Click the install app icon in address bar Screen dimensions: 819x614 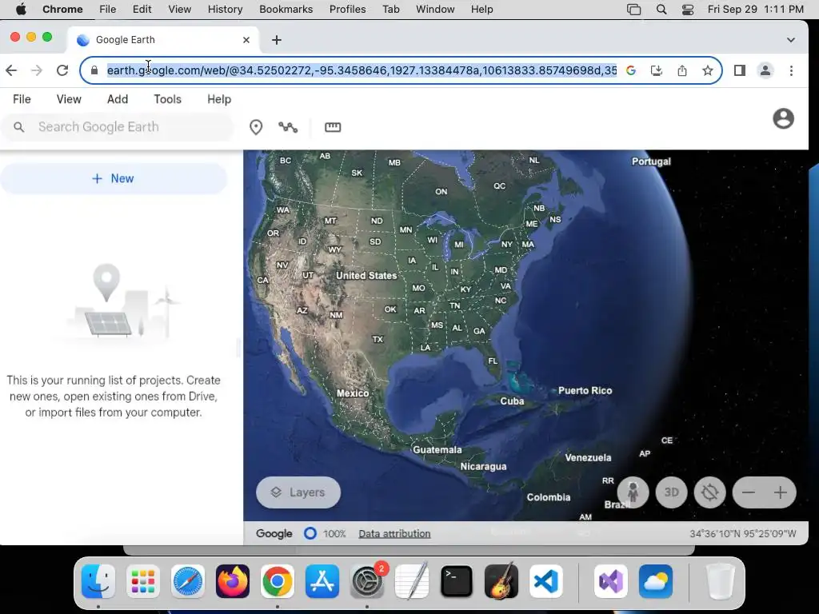click(657, 70)
